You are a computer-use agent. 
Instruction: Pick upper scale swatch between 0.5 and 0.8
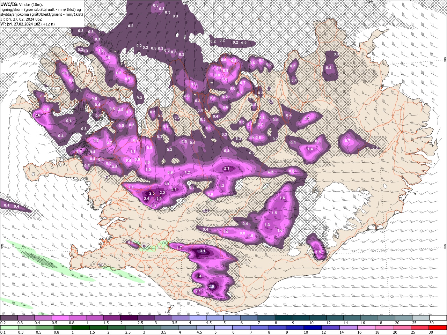click(x=60, y=318)
